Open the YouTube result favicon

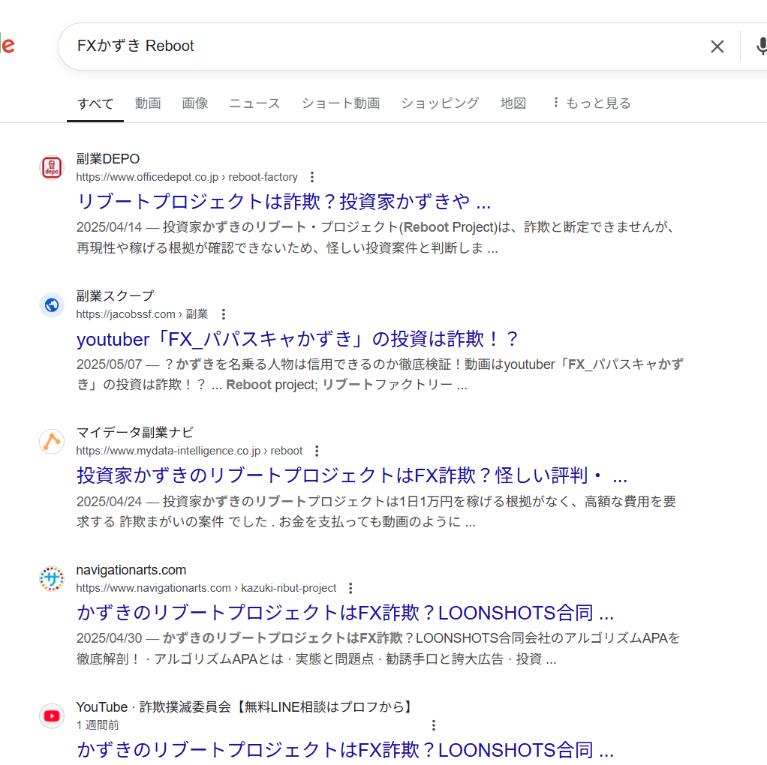[52, 716]
